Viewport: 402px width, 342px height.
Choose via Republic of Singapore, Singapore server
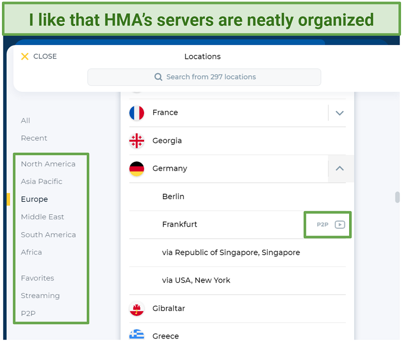(x=237, y=253)
